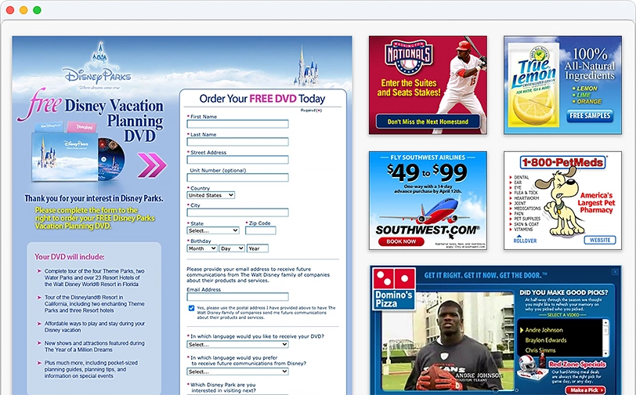Click the 1-800-PetMeds logo

point(562,162)
